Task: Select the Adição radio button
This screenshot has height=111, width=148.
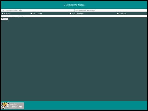Action: 3,13
